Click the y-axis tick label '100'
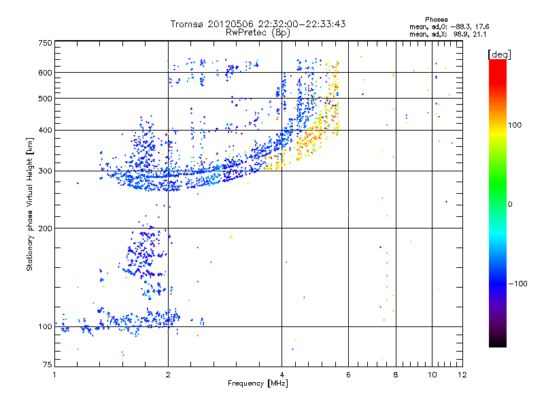 click(46, 326)
